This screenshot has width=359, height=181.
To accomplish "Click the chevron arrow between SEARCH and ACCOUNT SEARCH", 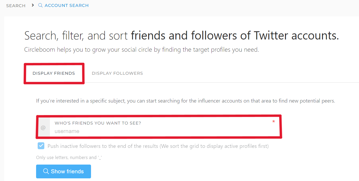I will 32,5.
